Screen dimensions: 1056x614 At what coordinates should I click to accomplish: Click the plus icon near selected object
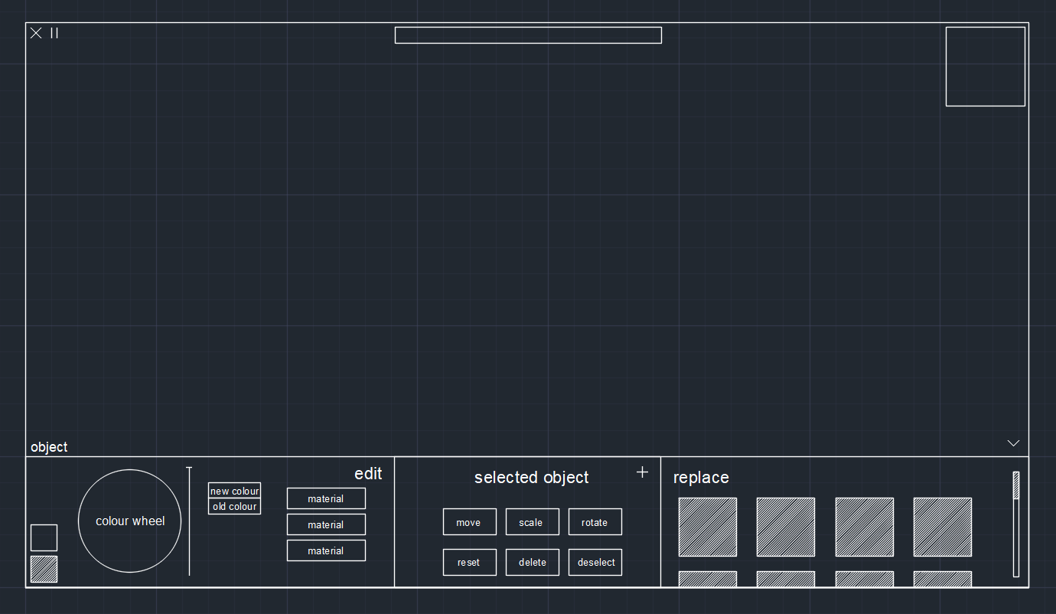[642, 472]
